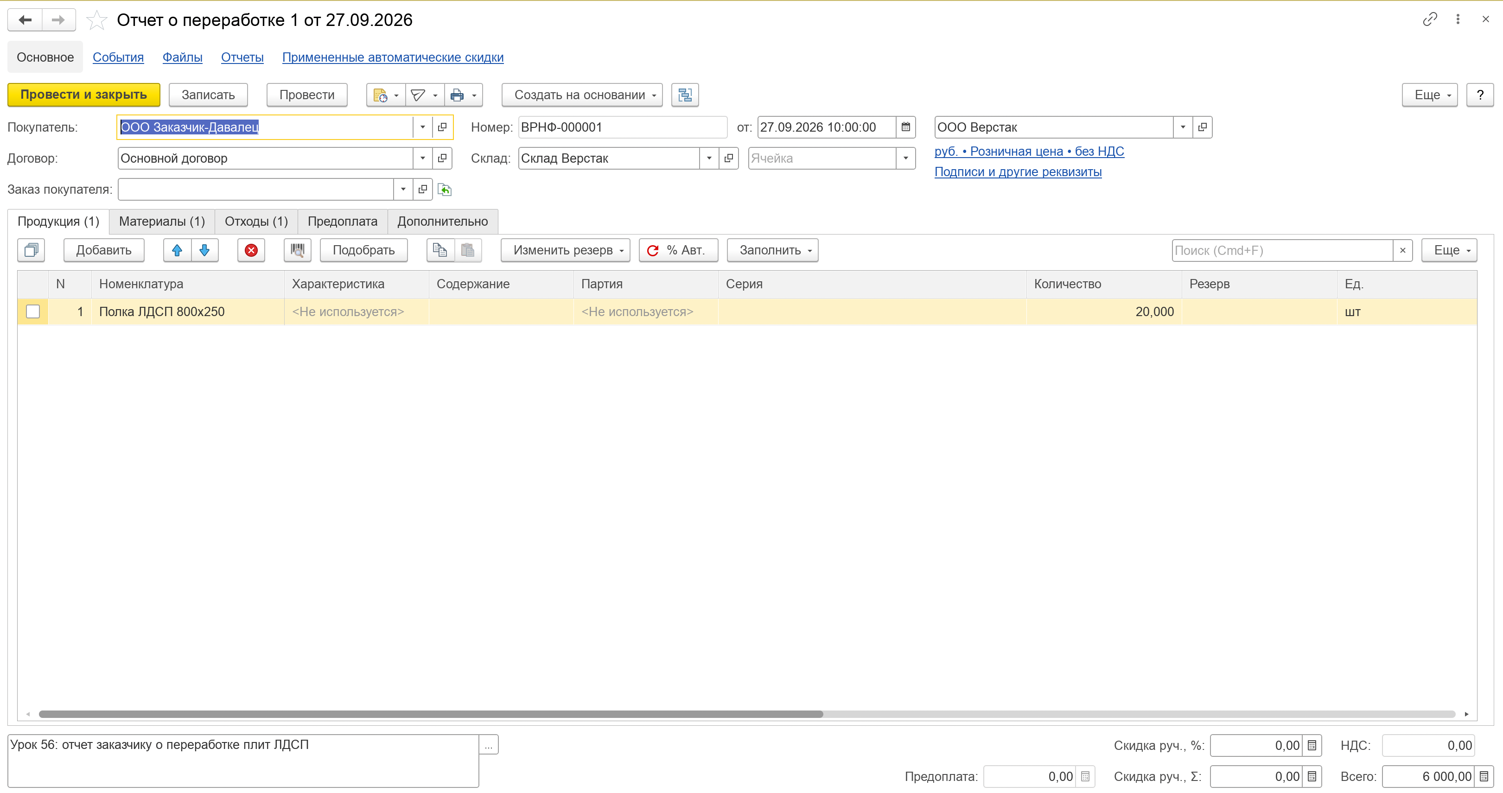
Task: Move row up with blue up arrow
Action: click(x=177, y=250)
